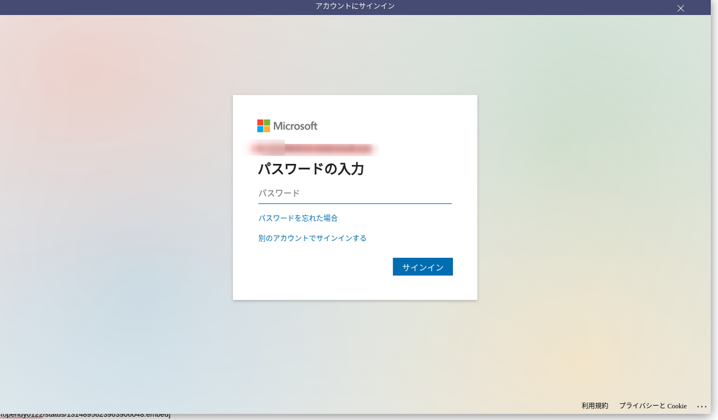Open the プライバシーと Cookie link
The image size is (718, 420).
653,406
